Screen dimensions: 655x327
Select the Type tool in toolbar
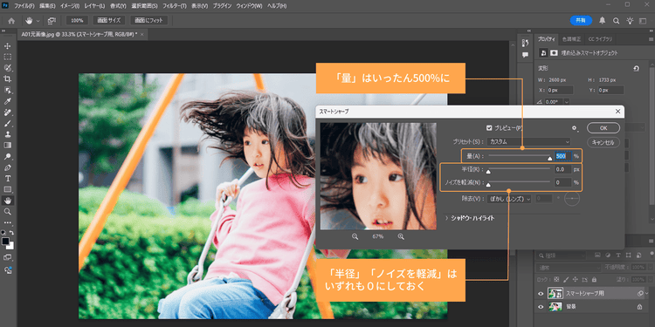tap(8, 179)
